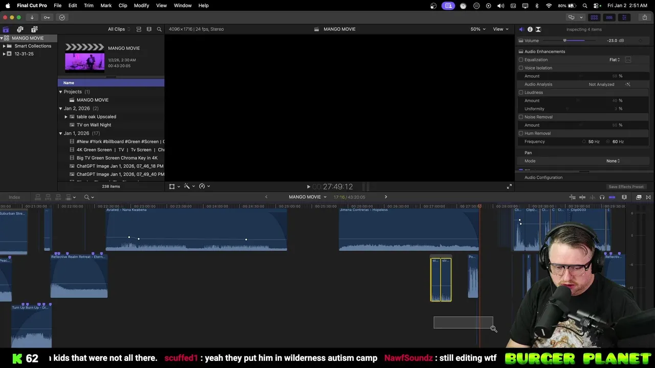Toggle audio skimming icon
655x368 pixels.
[592, 197]
